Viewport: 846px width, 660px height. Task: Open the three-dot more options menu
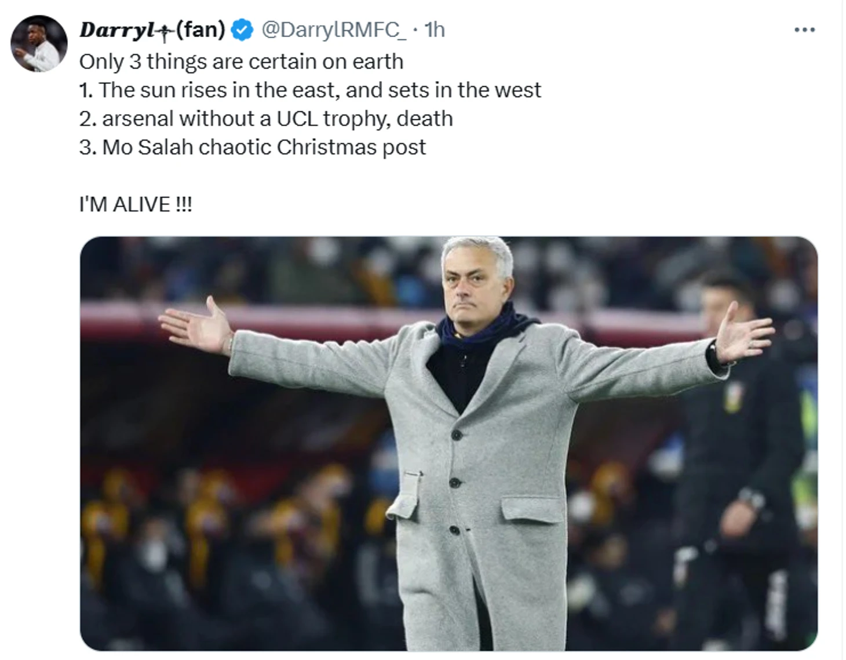click(804, 30)
